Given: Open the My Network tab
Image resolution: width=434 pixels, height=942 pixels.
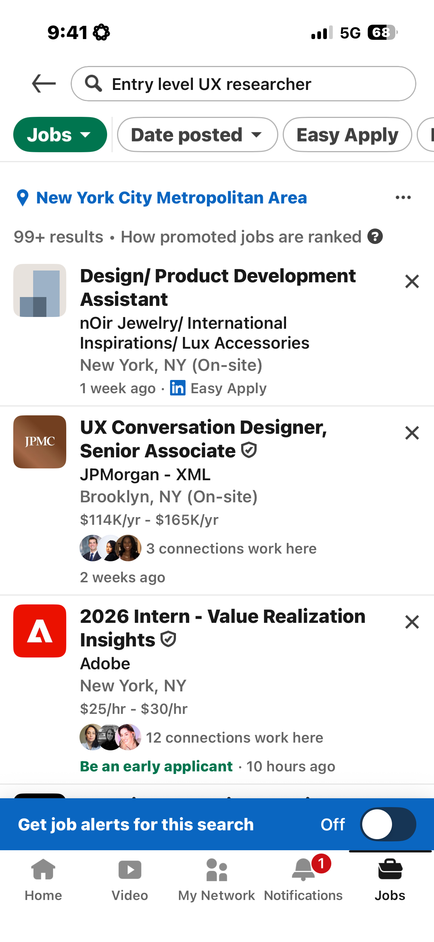Looking at the screenshot, I should pyautogui.click(x=216, y=879).
